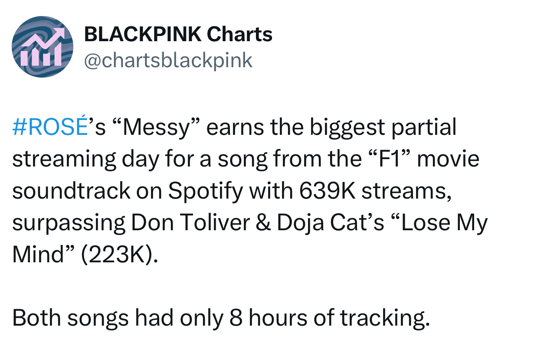The height and width of the screenshot is (346, 557).
Task: Click the 639K streams figure
Action: [x=373, y=191]
